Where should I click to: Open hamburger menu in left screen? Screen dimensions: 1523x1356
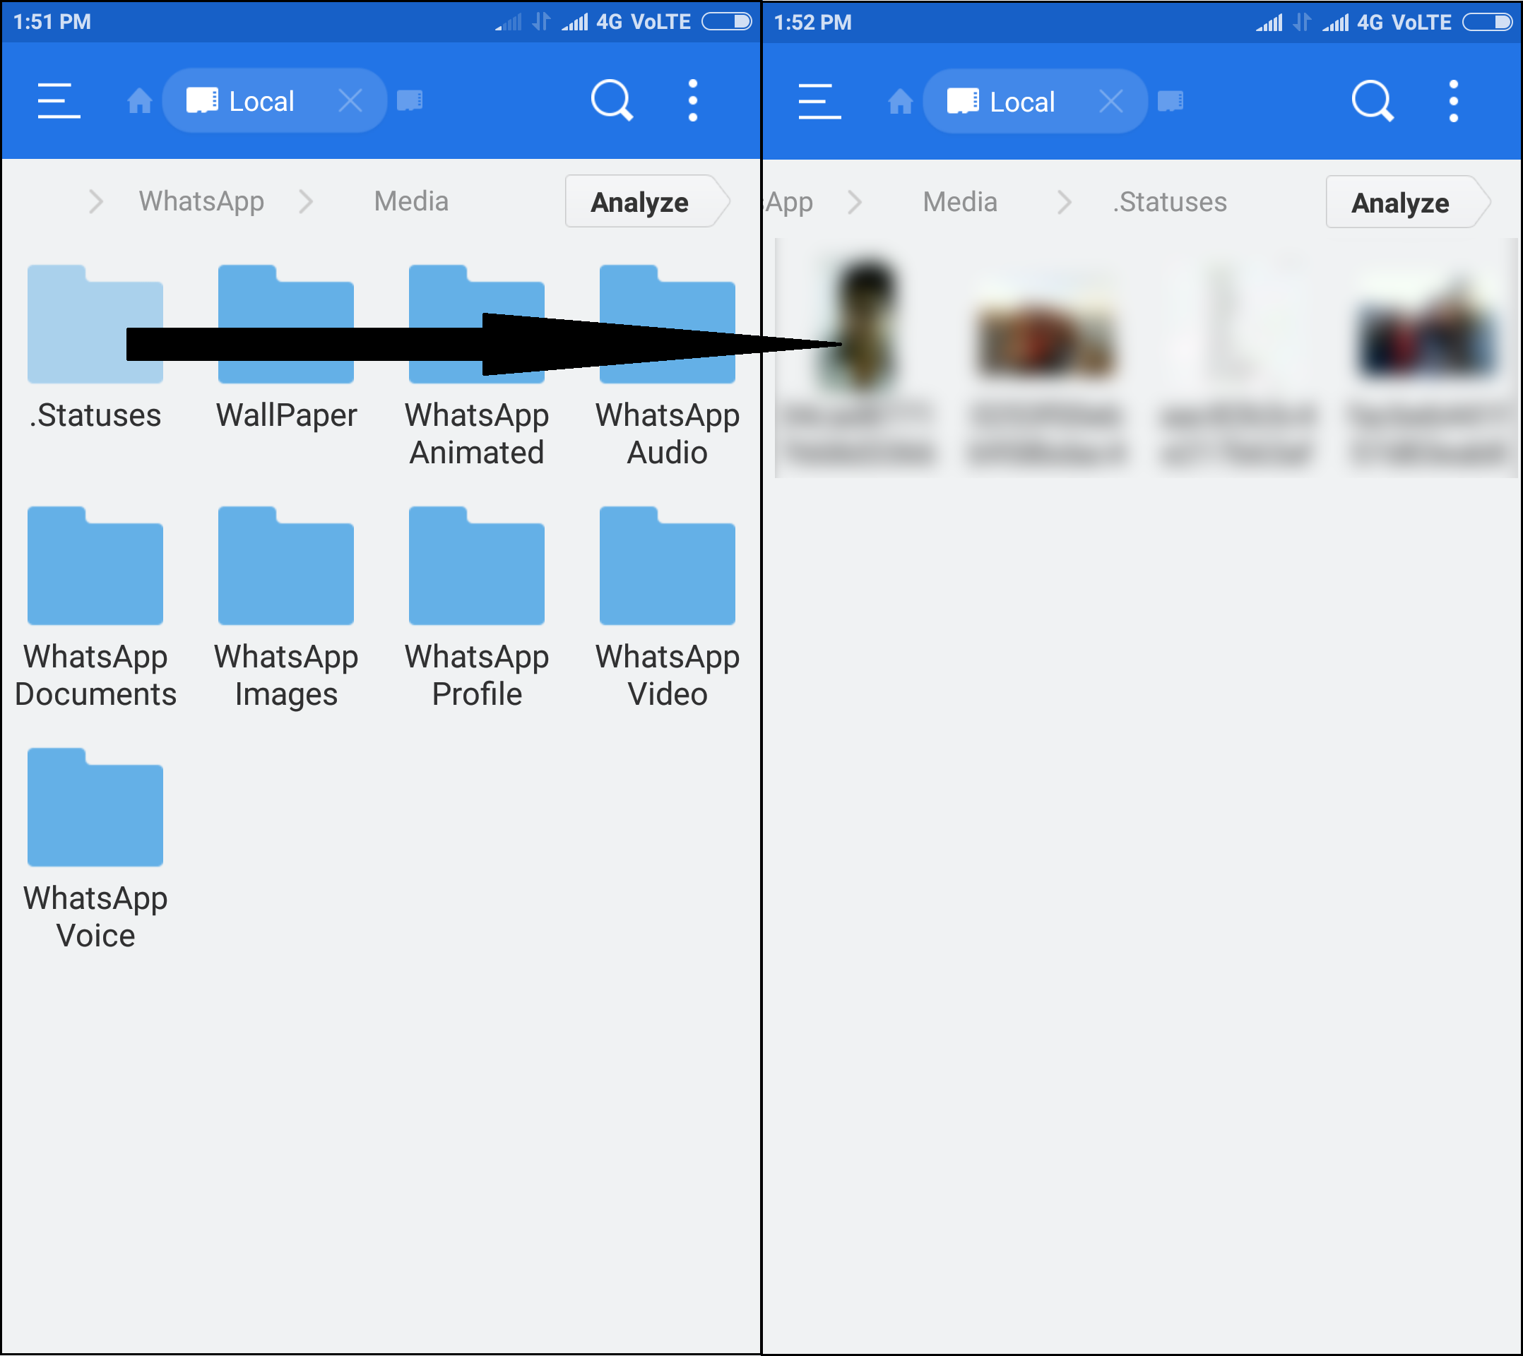59,100
